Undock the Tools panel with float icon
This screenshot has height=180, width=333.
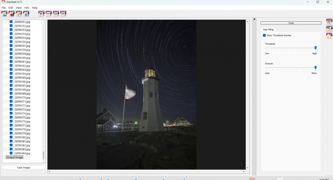click(254, 19)
